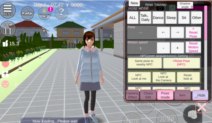
Task: Adjust the Shadow angle control
Action: tap(185, 5)
